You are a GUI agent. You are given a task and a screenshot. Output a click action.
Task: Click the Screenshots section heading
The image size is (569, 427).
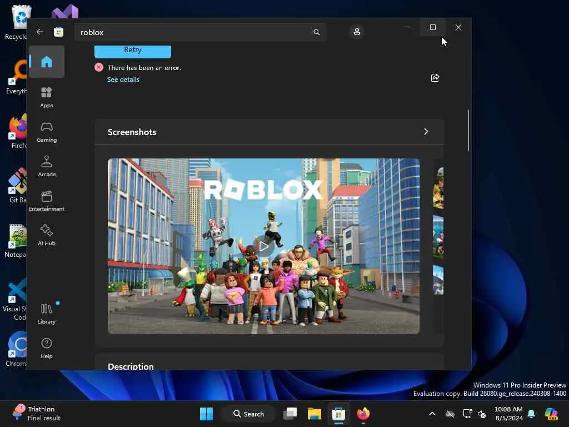[132, 132]
